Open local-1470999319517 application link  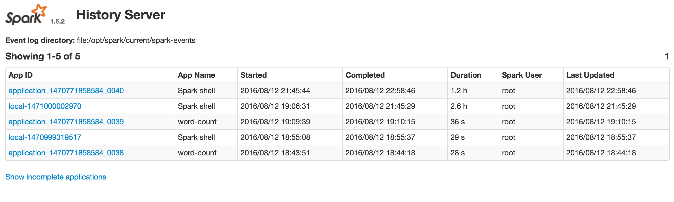pos(45,137)
